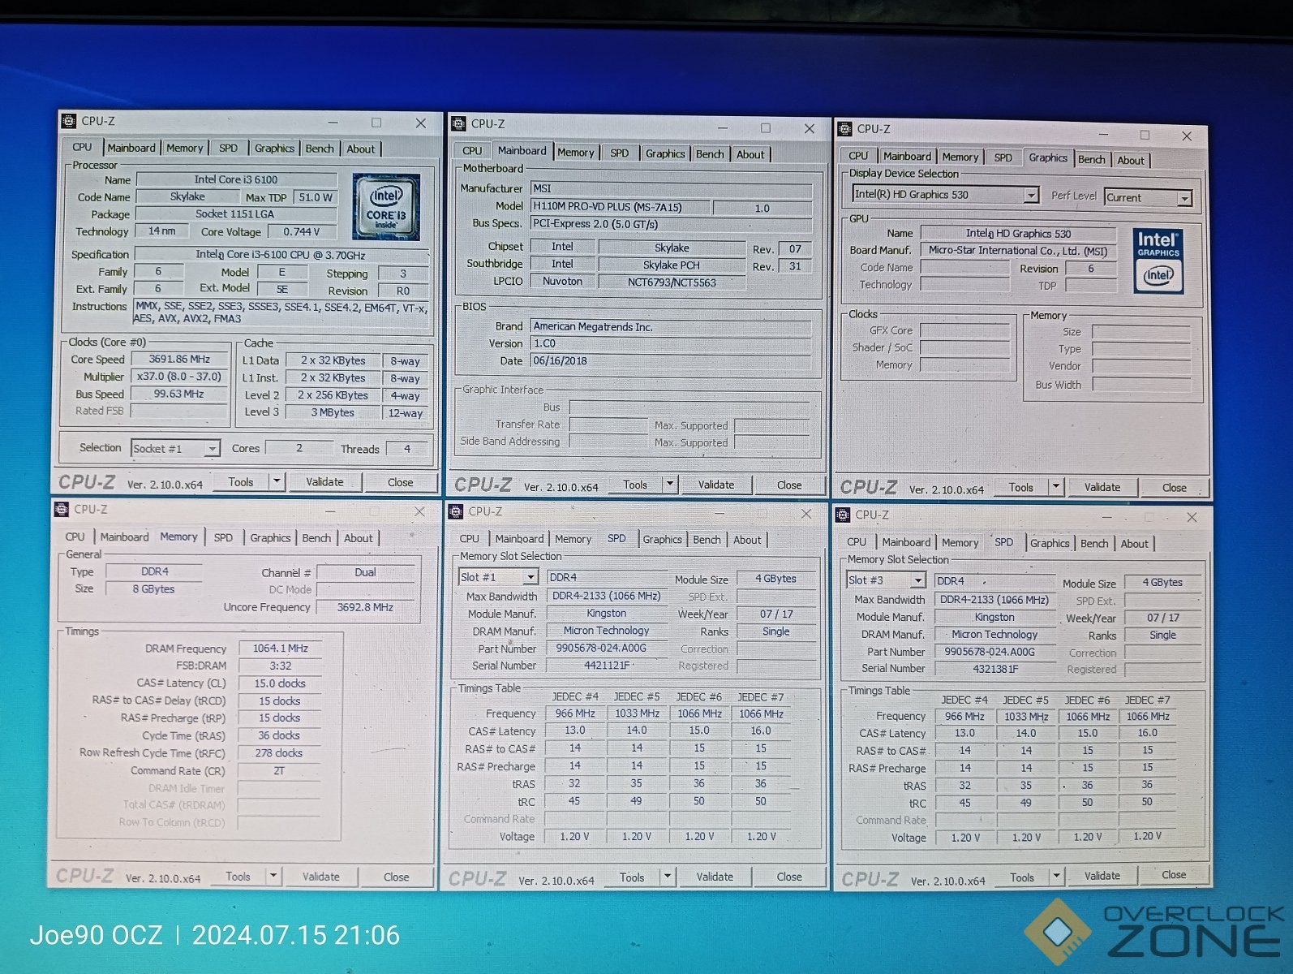Select the CPU tab in the Slot #3 window

tap(857, 542)
